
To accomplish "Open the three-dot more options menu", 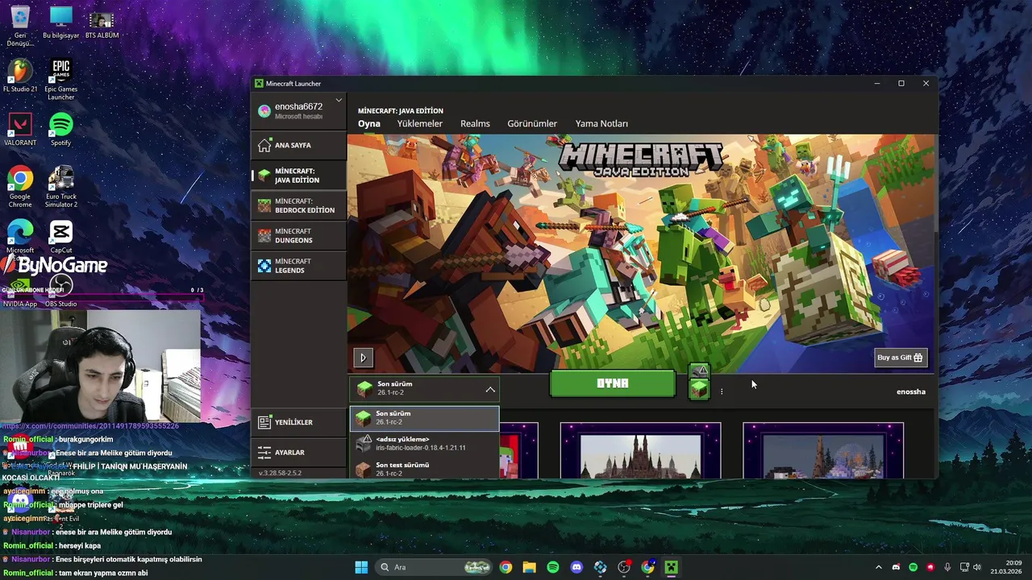I will tap(722, 391).
